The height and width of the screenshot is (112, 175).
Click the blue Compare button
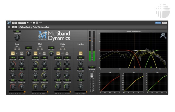(158, 23)
